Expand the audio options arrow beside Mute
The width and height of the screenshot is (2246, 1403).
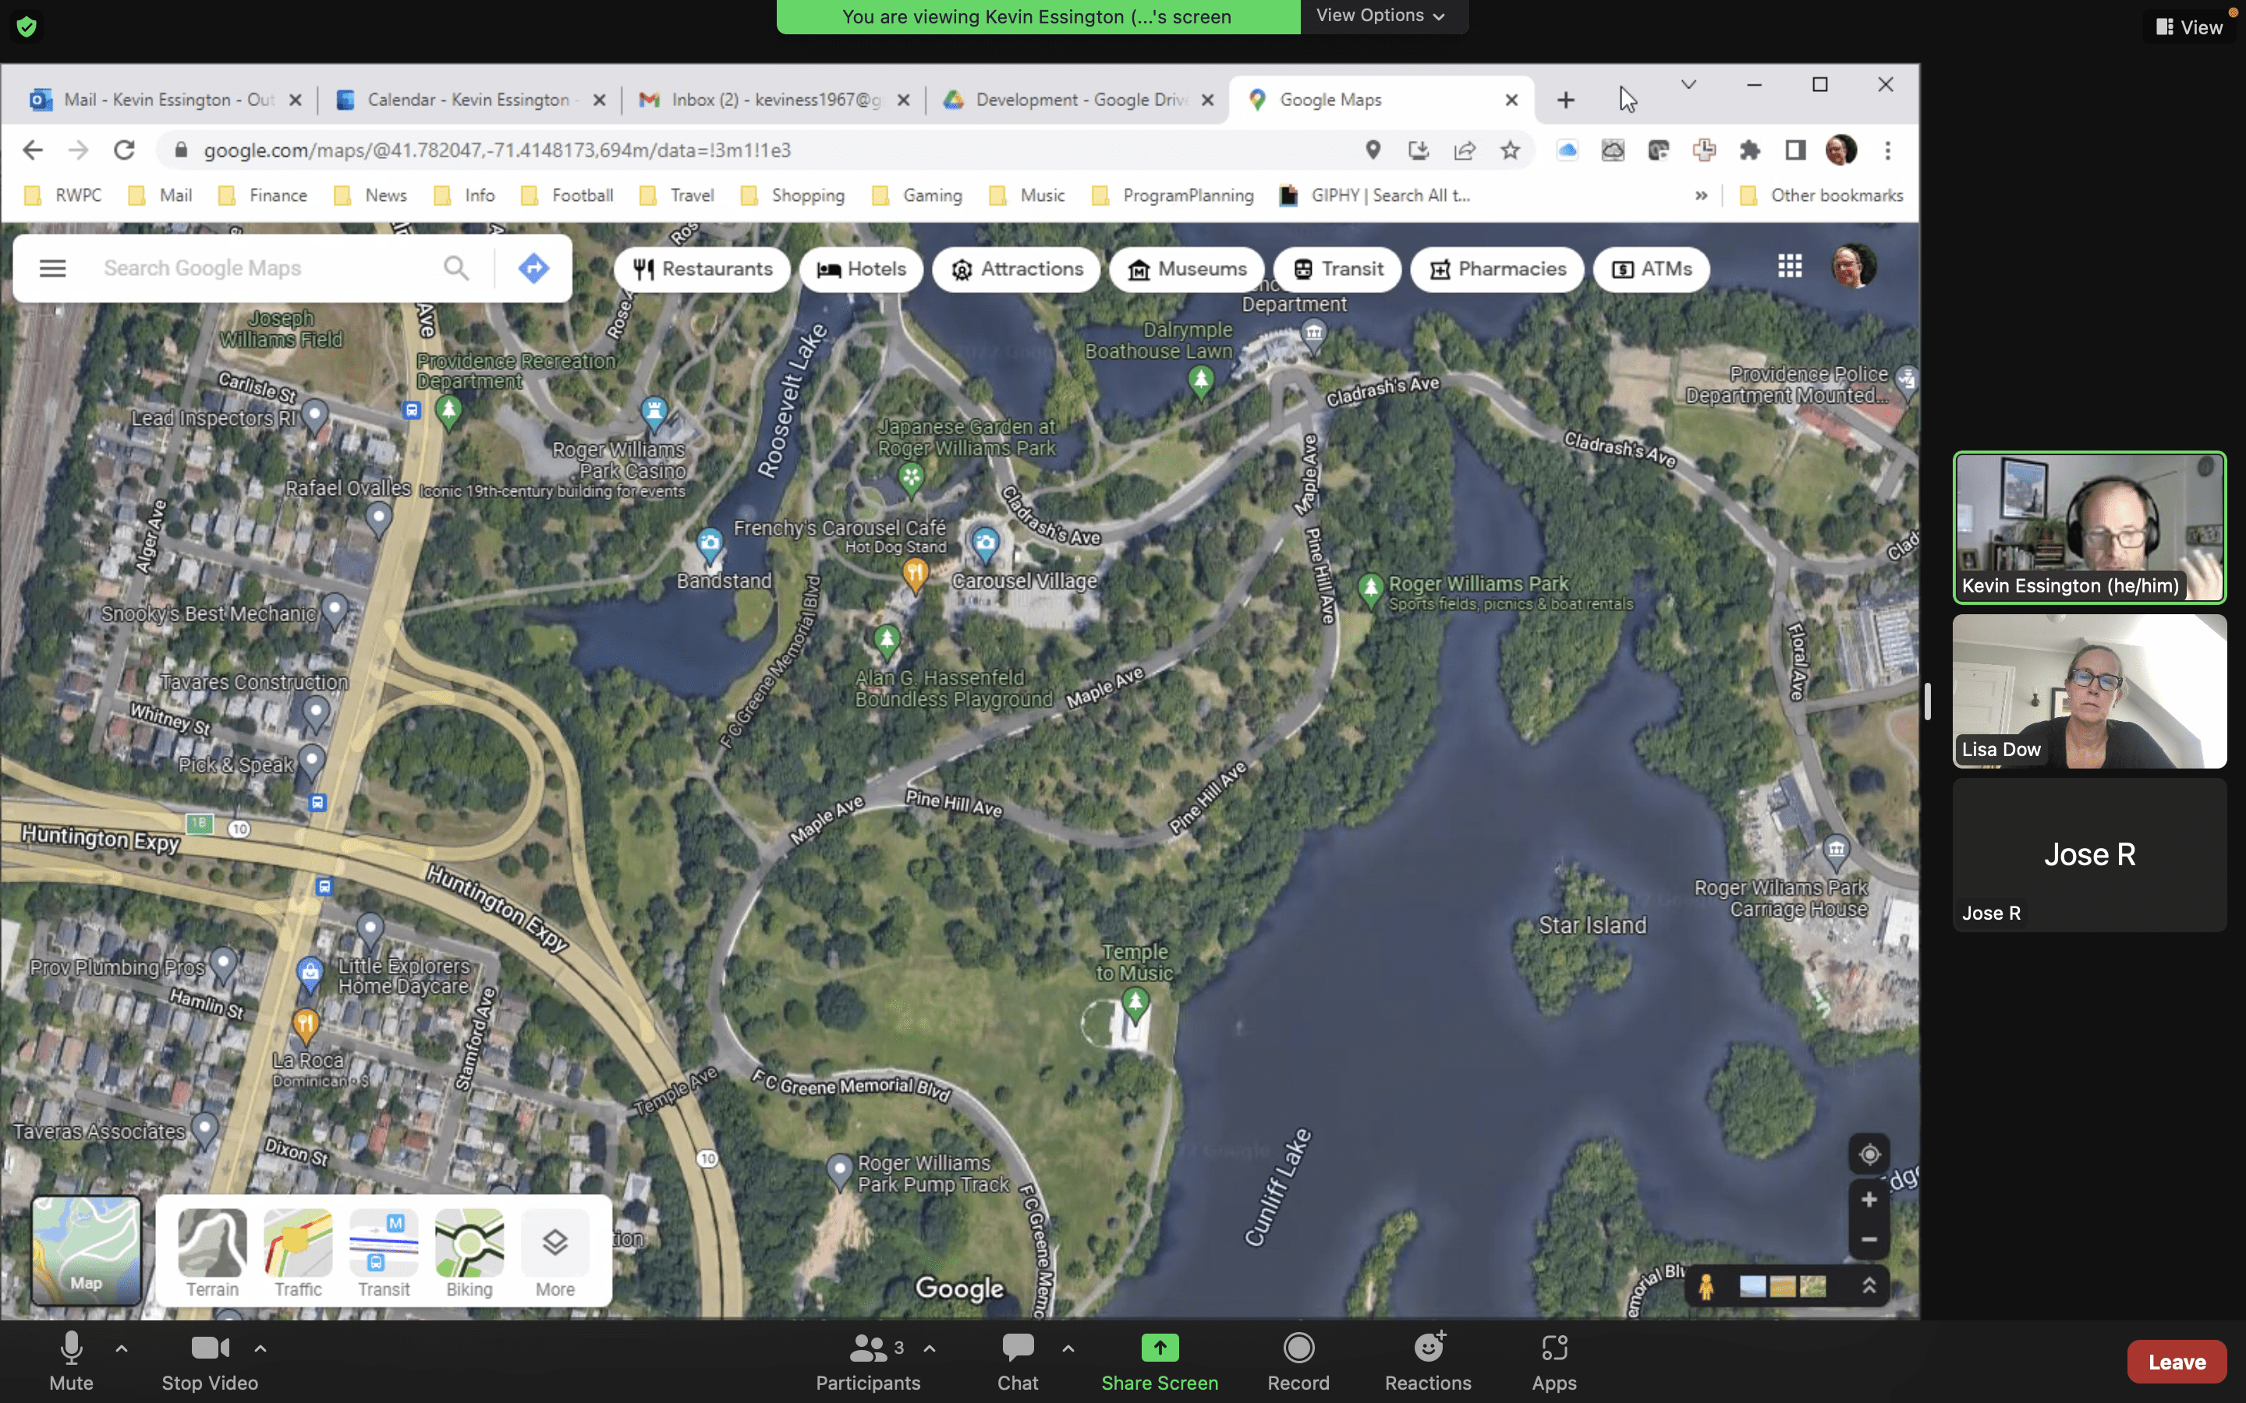point(122,1348)
